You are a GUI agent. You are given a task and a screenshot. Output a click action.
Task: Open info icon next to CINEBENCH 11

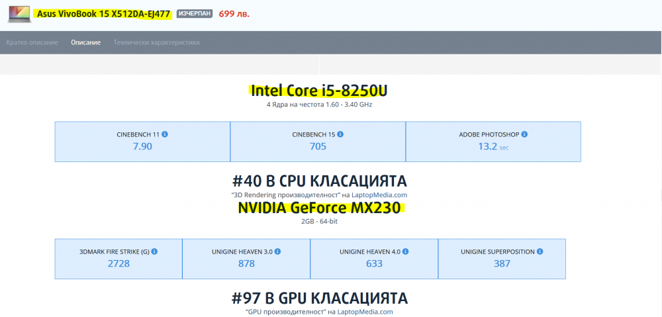point(165,134)
